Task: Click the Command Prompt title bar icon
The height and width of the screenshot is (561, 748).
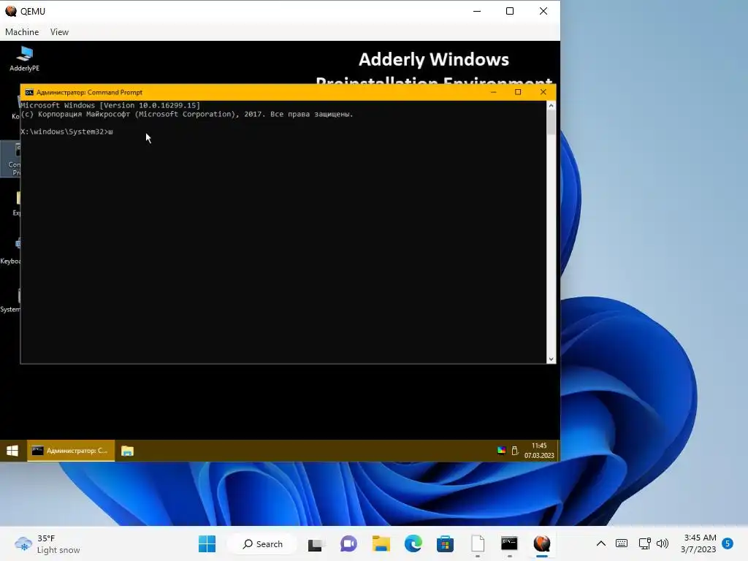Action: [29, 92]
